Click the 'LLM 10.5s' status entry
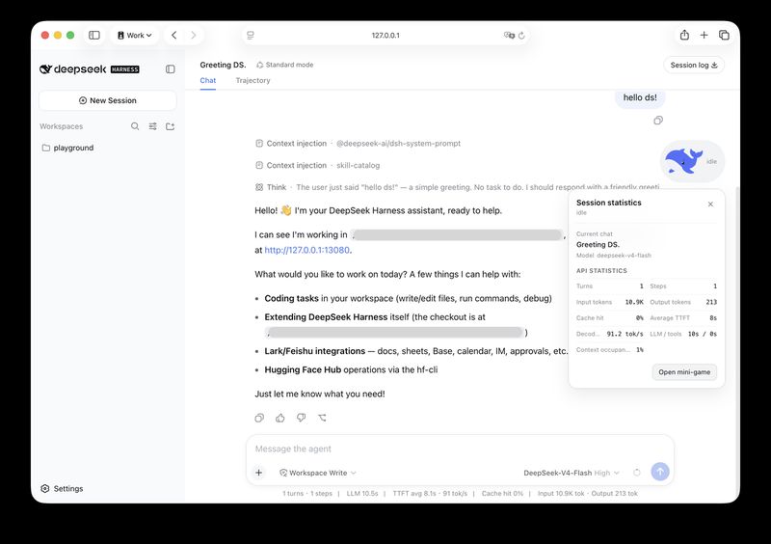Viewport: 771px width, 544px height. pos(362,493)
